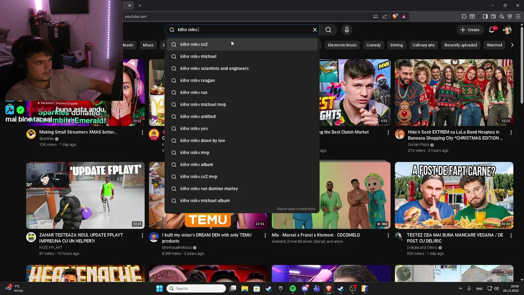This screenshot has width=524, height=295.
Task: Open UPDATE FPLAYT video thumbnail
Action: pyautogui.click(x=85, y=195)
